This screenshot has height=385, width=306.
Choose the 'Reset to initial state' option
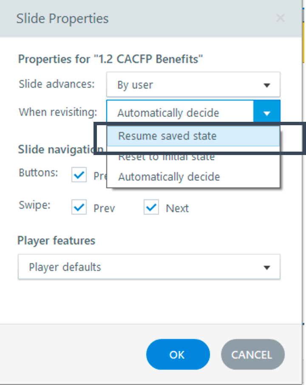(166, 158)
